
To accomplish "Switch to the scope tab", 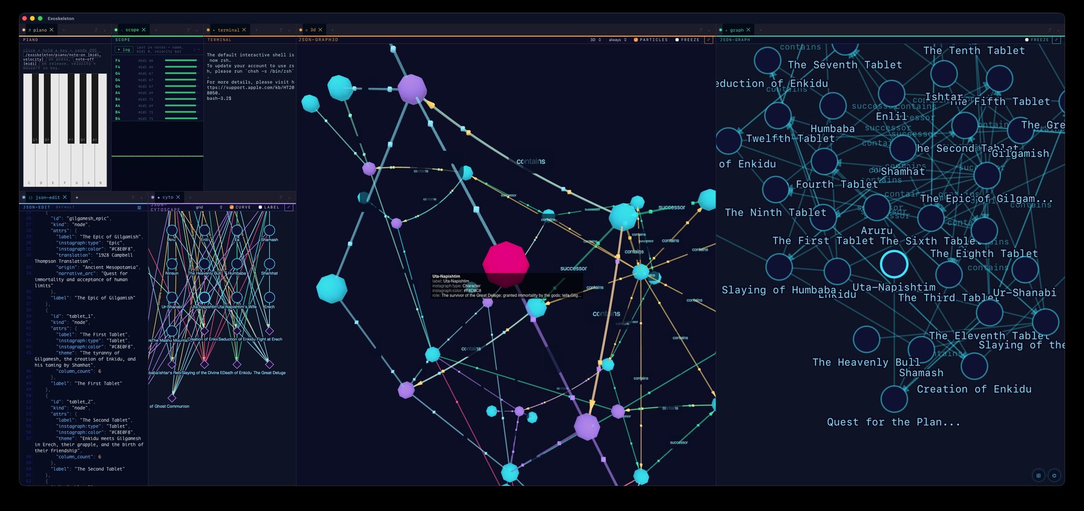I will tap(132, 30).
